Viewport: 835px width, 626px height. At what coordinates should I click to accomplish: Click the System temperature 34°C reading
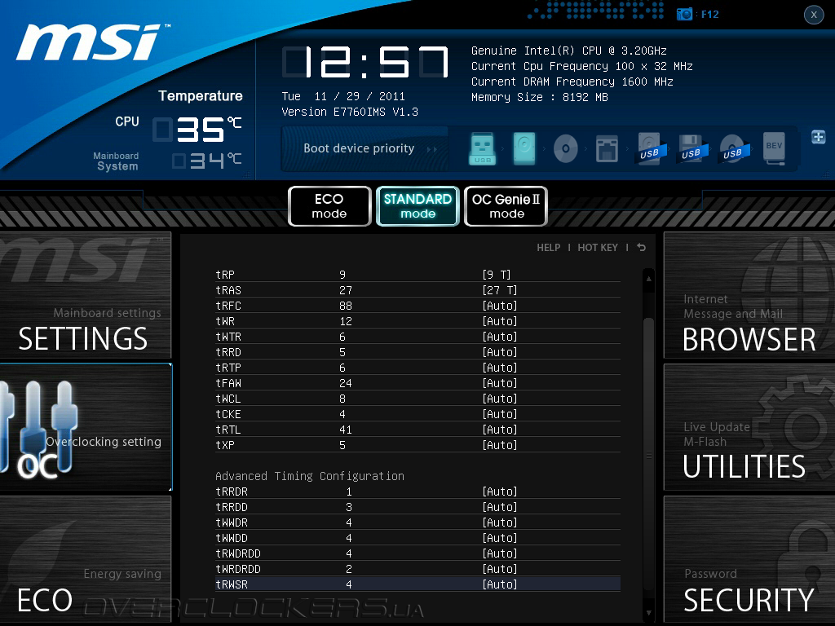[x=207, y=161]
